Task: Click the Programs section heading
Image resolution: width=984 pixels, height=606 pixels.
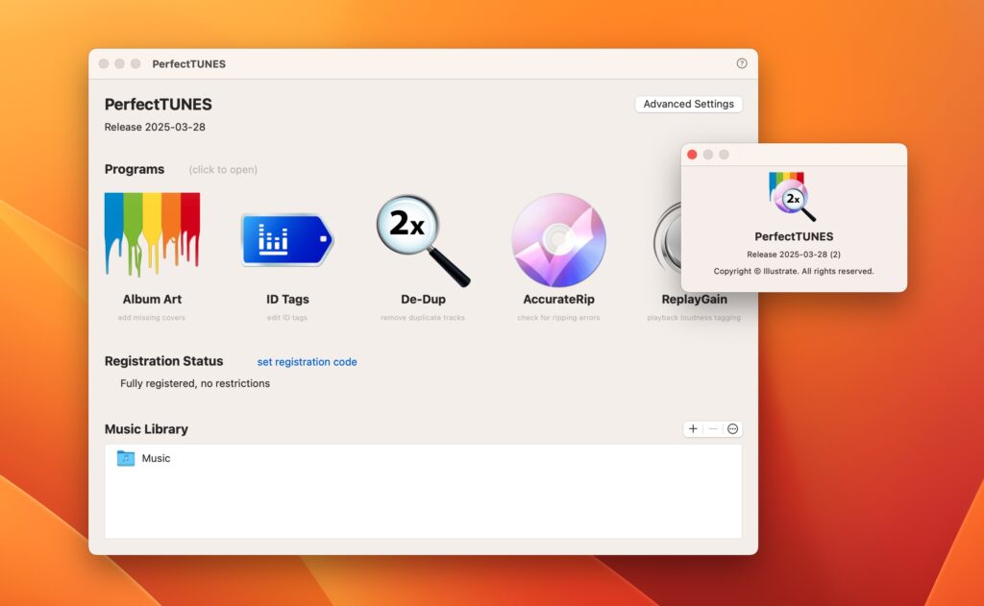Action: pos(135,169)
